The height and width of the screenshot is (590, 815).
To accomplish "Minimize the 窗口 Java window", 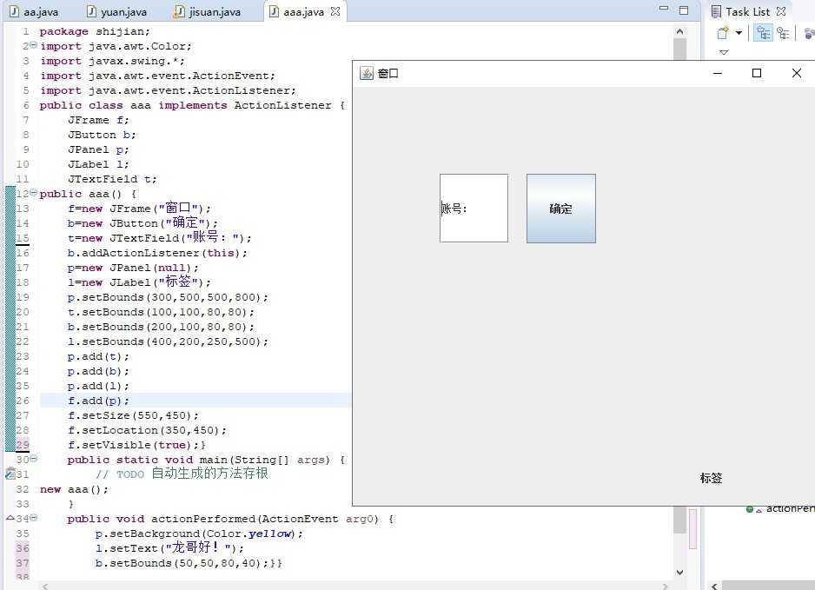I will point(718,73).
